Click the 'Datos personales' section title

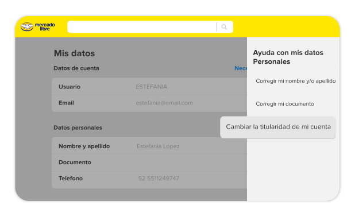78,127
